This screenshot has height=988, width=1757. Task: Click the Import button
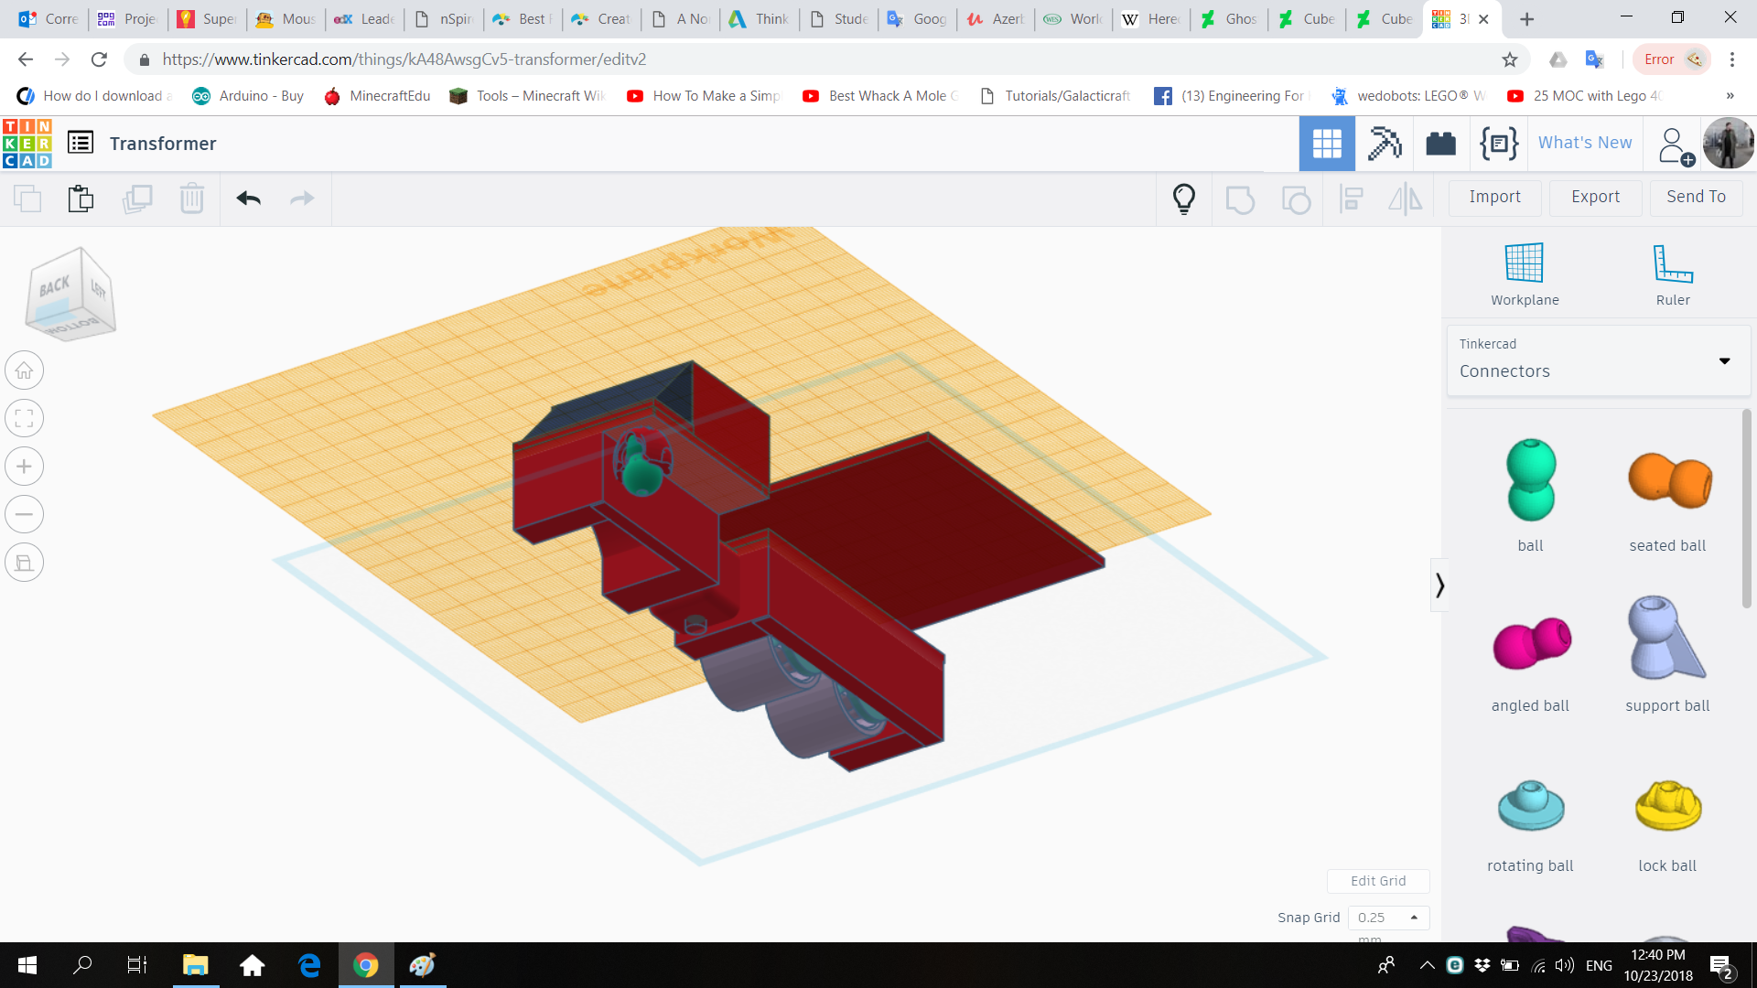point(1494,198)
